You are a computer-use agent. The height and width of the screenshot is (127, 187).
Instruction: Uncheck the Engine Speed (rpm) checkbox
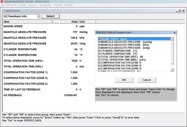click(x=99, y=39)
